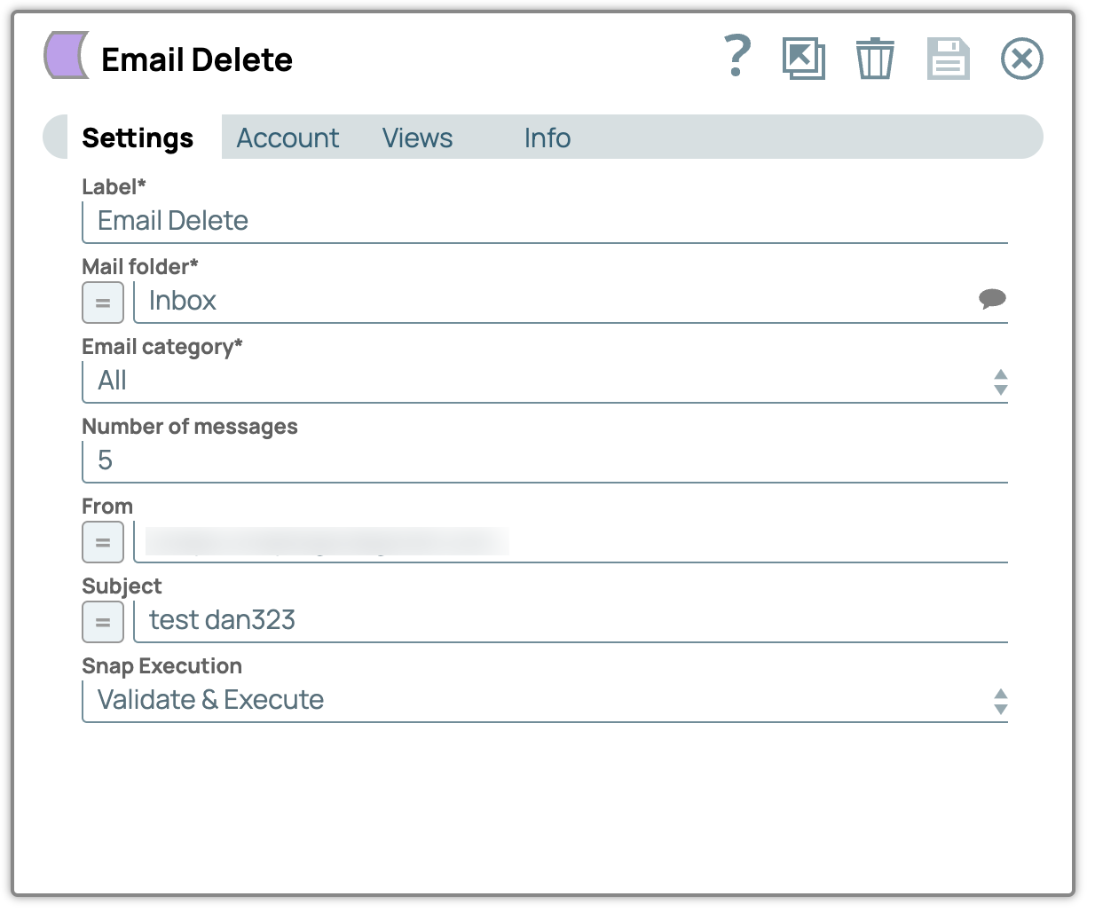This screenshot has width=1095, height=912.
Task: Click the pop-out window icon
Action: coord(803,59)
